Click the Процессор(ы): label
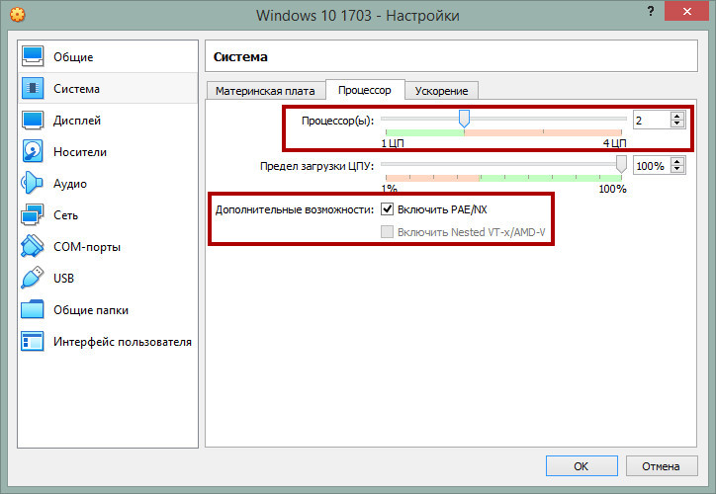 point(337,121)
